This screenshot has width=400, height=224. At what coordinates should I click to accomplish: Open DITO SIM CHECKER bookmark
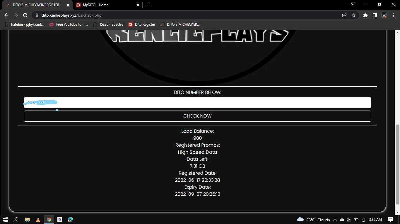[x=180, y=24]
